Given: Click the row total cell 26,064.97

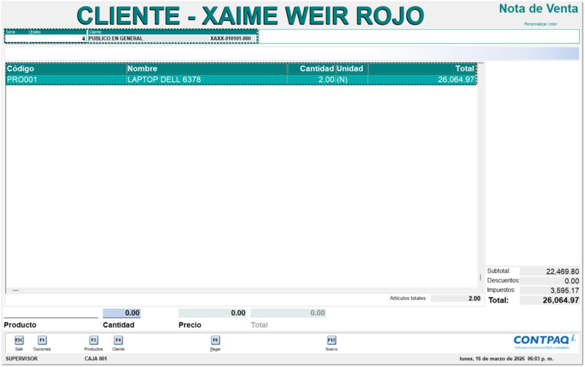Looking at the screenshot, I should [x=422, y=79].
